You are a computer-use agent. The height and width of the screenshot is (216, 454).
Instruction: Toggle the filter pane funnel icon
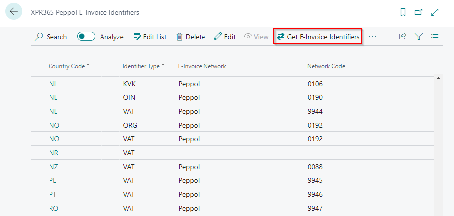419,37
